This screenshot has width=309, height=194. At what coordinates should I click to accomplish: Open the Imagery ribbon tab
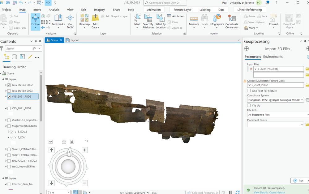coord(99,10)
